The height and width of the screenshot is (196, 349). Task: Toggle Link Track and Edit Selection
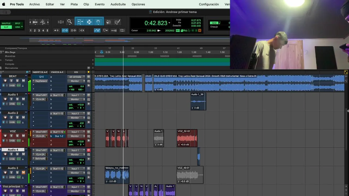73,30
